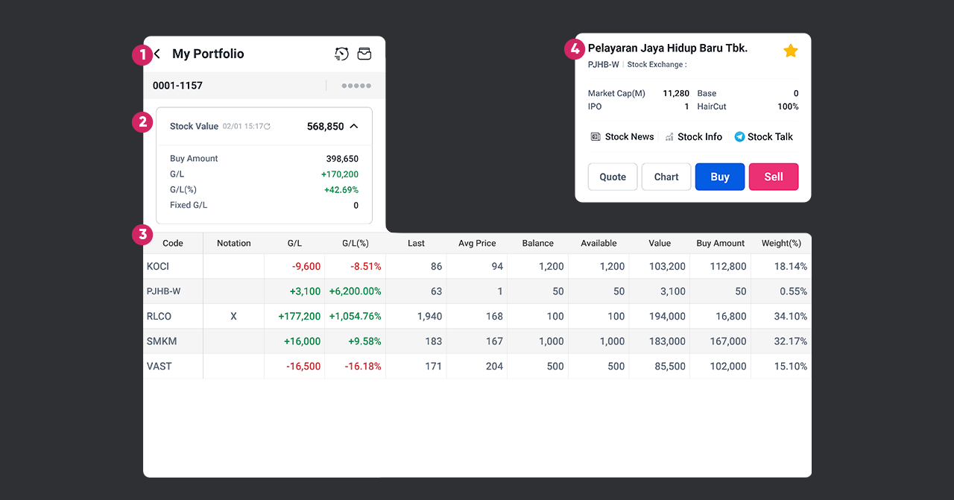954x500 pixels.
Task: Open the wallet icon in portfolio header
Action: tap(364, 54)
